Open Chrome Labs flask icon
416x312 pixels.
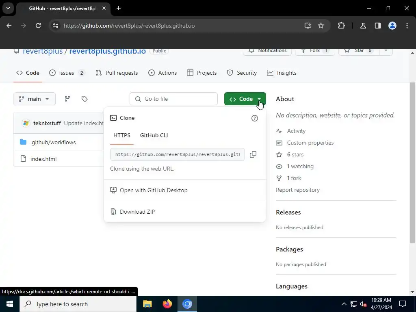tap(363, 26)
